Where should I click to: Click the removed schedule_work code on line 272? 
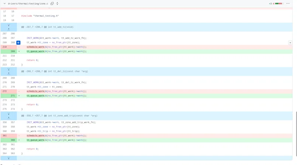pyautogui.click(x=57, y=91)
